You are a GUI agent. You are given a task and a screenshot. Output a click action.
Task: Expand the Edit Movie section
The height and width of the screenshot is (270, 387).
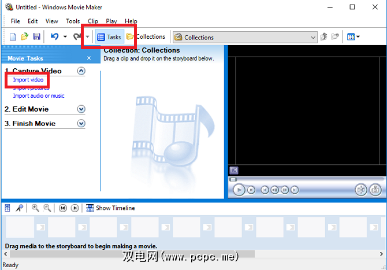click(81, 109)
